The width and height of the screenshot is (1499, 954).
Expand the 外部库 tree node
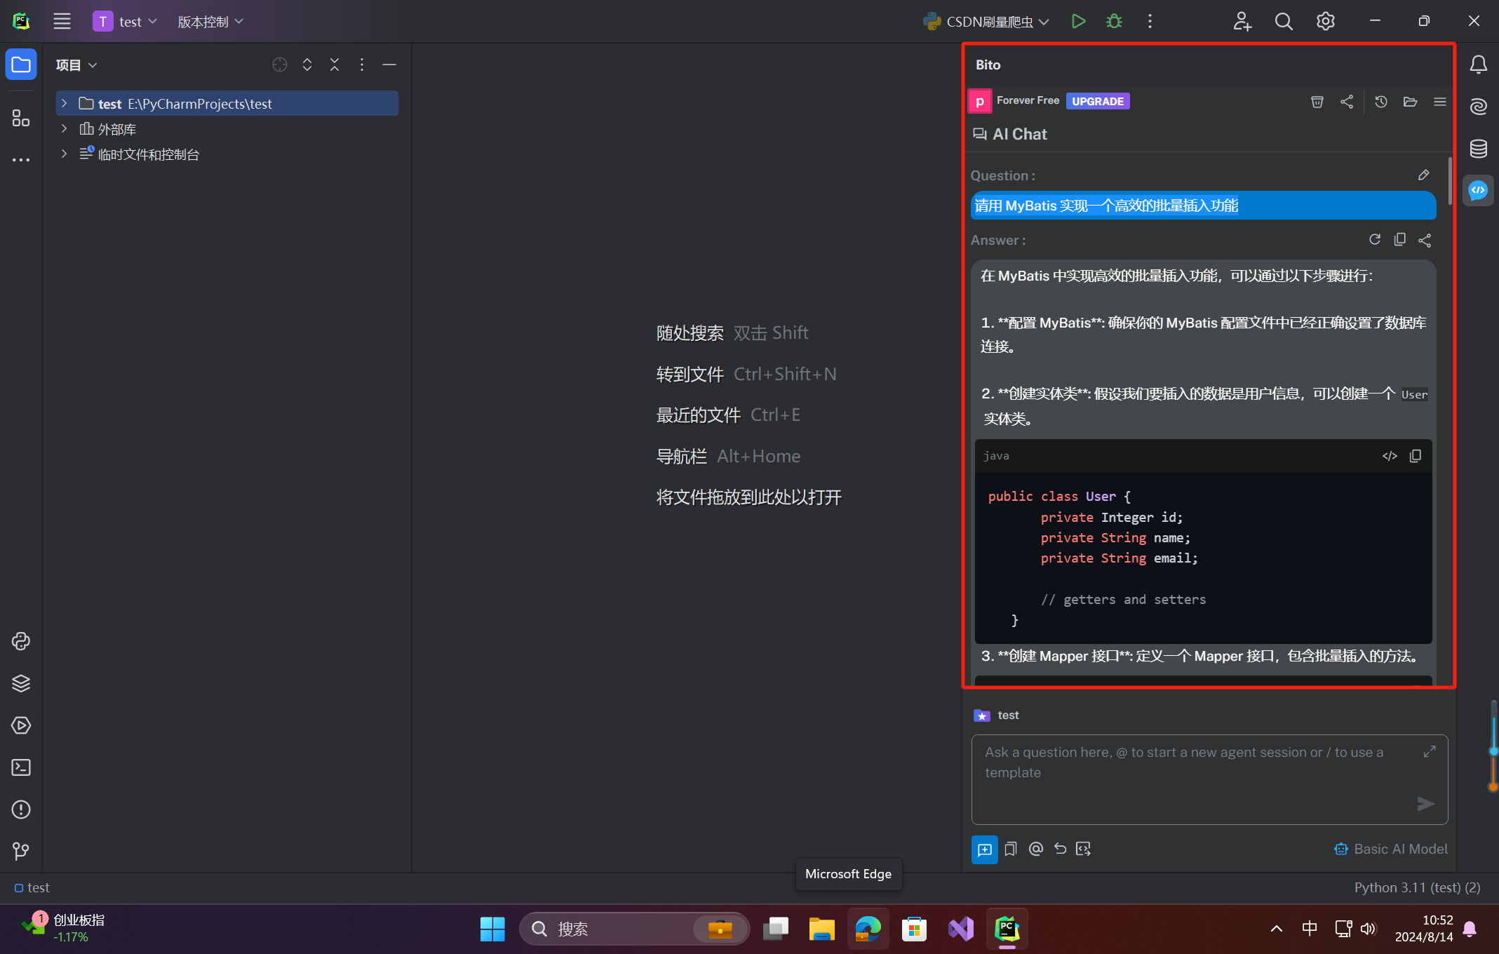click(64, 129)
